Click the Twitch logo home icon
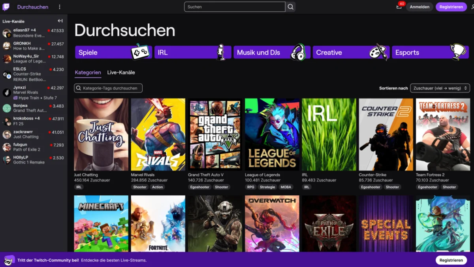 pyautogui.click(x=6, y=7)
